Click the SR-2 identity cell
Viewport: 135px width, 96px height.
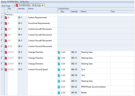(23, 25)
